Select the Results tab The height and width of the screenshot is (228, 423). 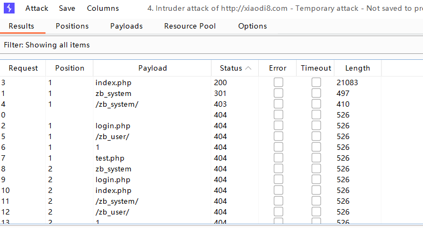tap(21, 26)
